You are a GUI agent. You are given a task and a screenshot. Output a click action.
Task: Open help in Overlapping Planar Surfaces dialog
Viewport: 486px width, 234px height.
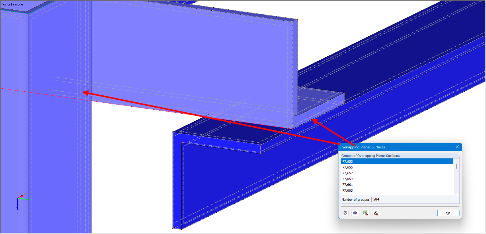[x=345, y=213]
